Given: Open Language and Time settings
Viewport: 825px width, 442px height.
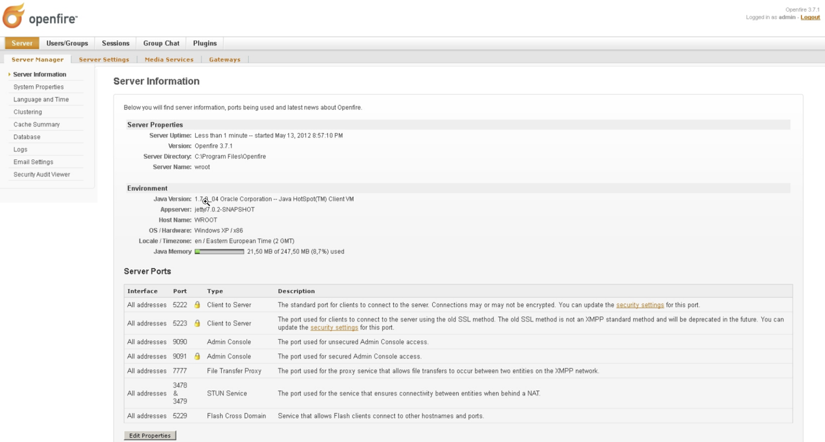Looking at the screenshot, I should 41,100.
